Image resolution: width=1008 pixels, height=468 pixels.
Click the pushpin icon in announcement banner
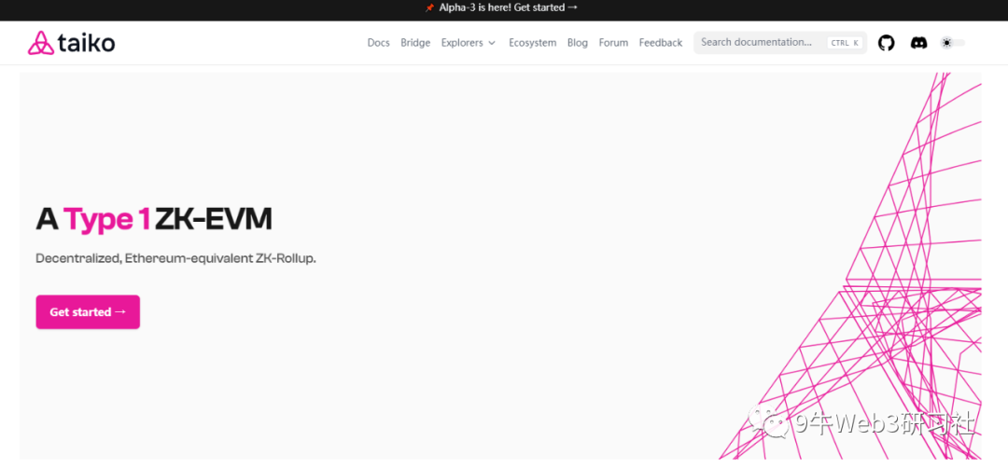pos(429,7)
